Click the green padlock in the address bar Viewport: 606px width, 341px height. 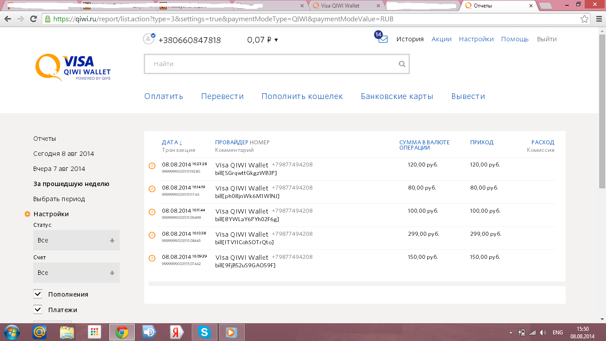pyautogui.click(x=47, y=19)
